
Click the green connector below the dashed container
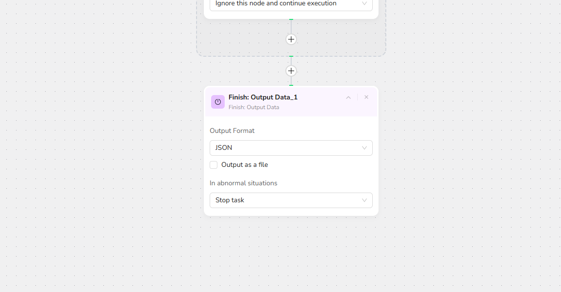[291, 57]
